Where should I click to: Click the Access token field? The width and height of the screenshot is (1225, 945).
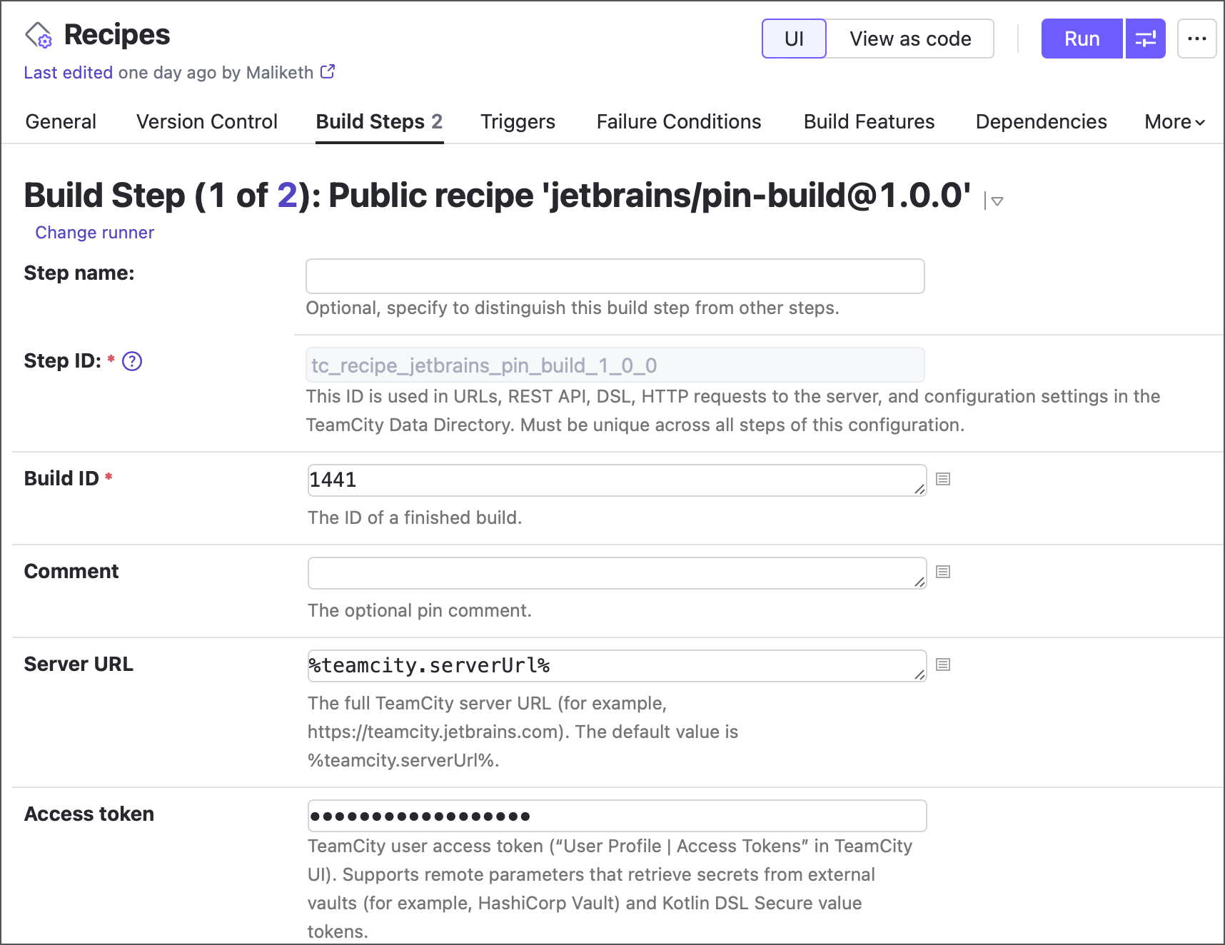[x=617, y=815]
